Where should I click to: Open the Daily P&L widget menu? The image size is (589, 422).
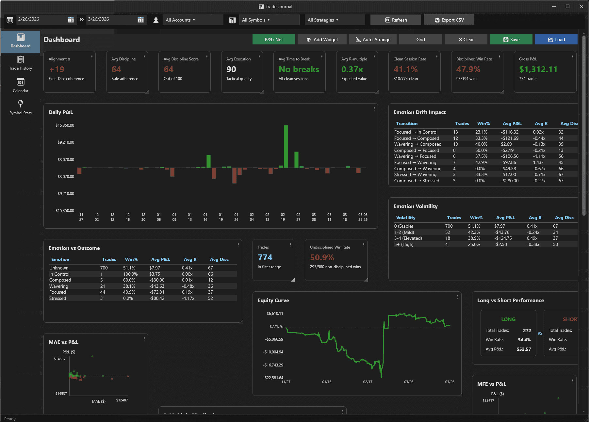374,109
